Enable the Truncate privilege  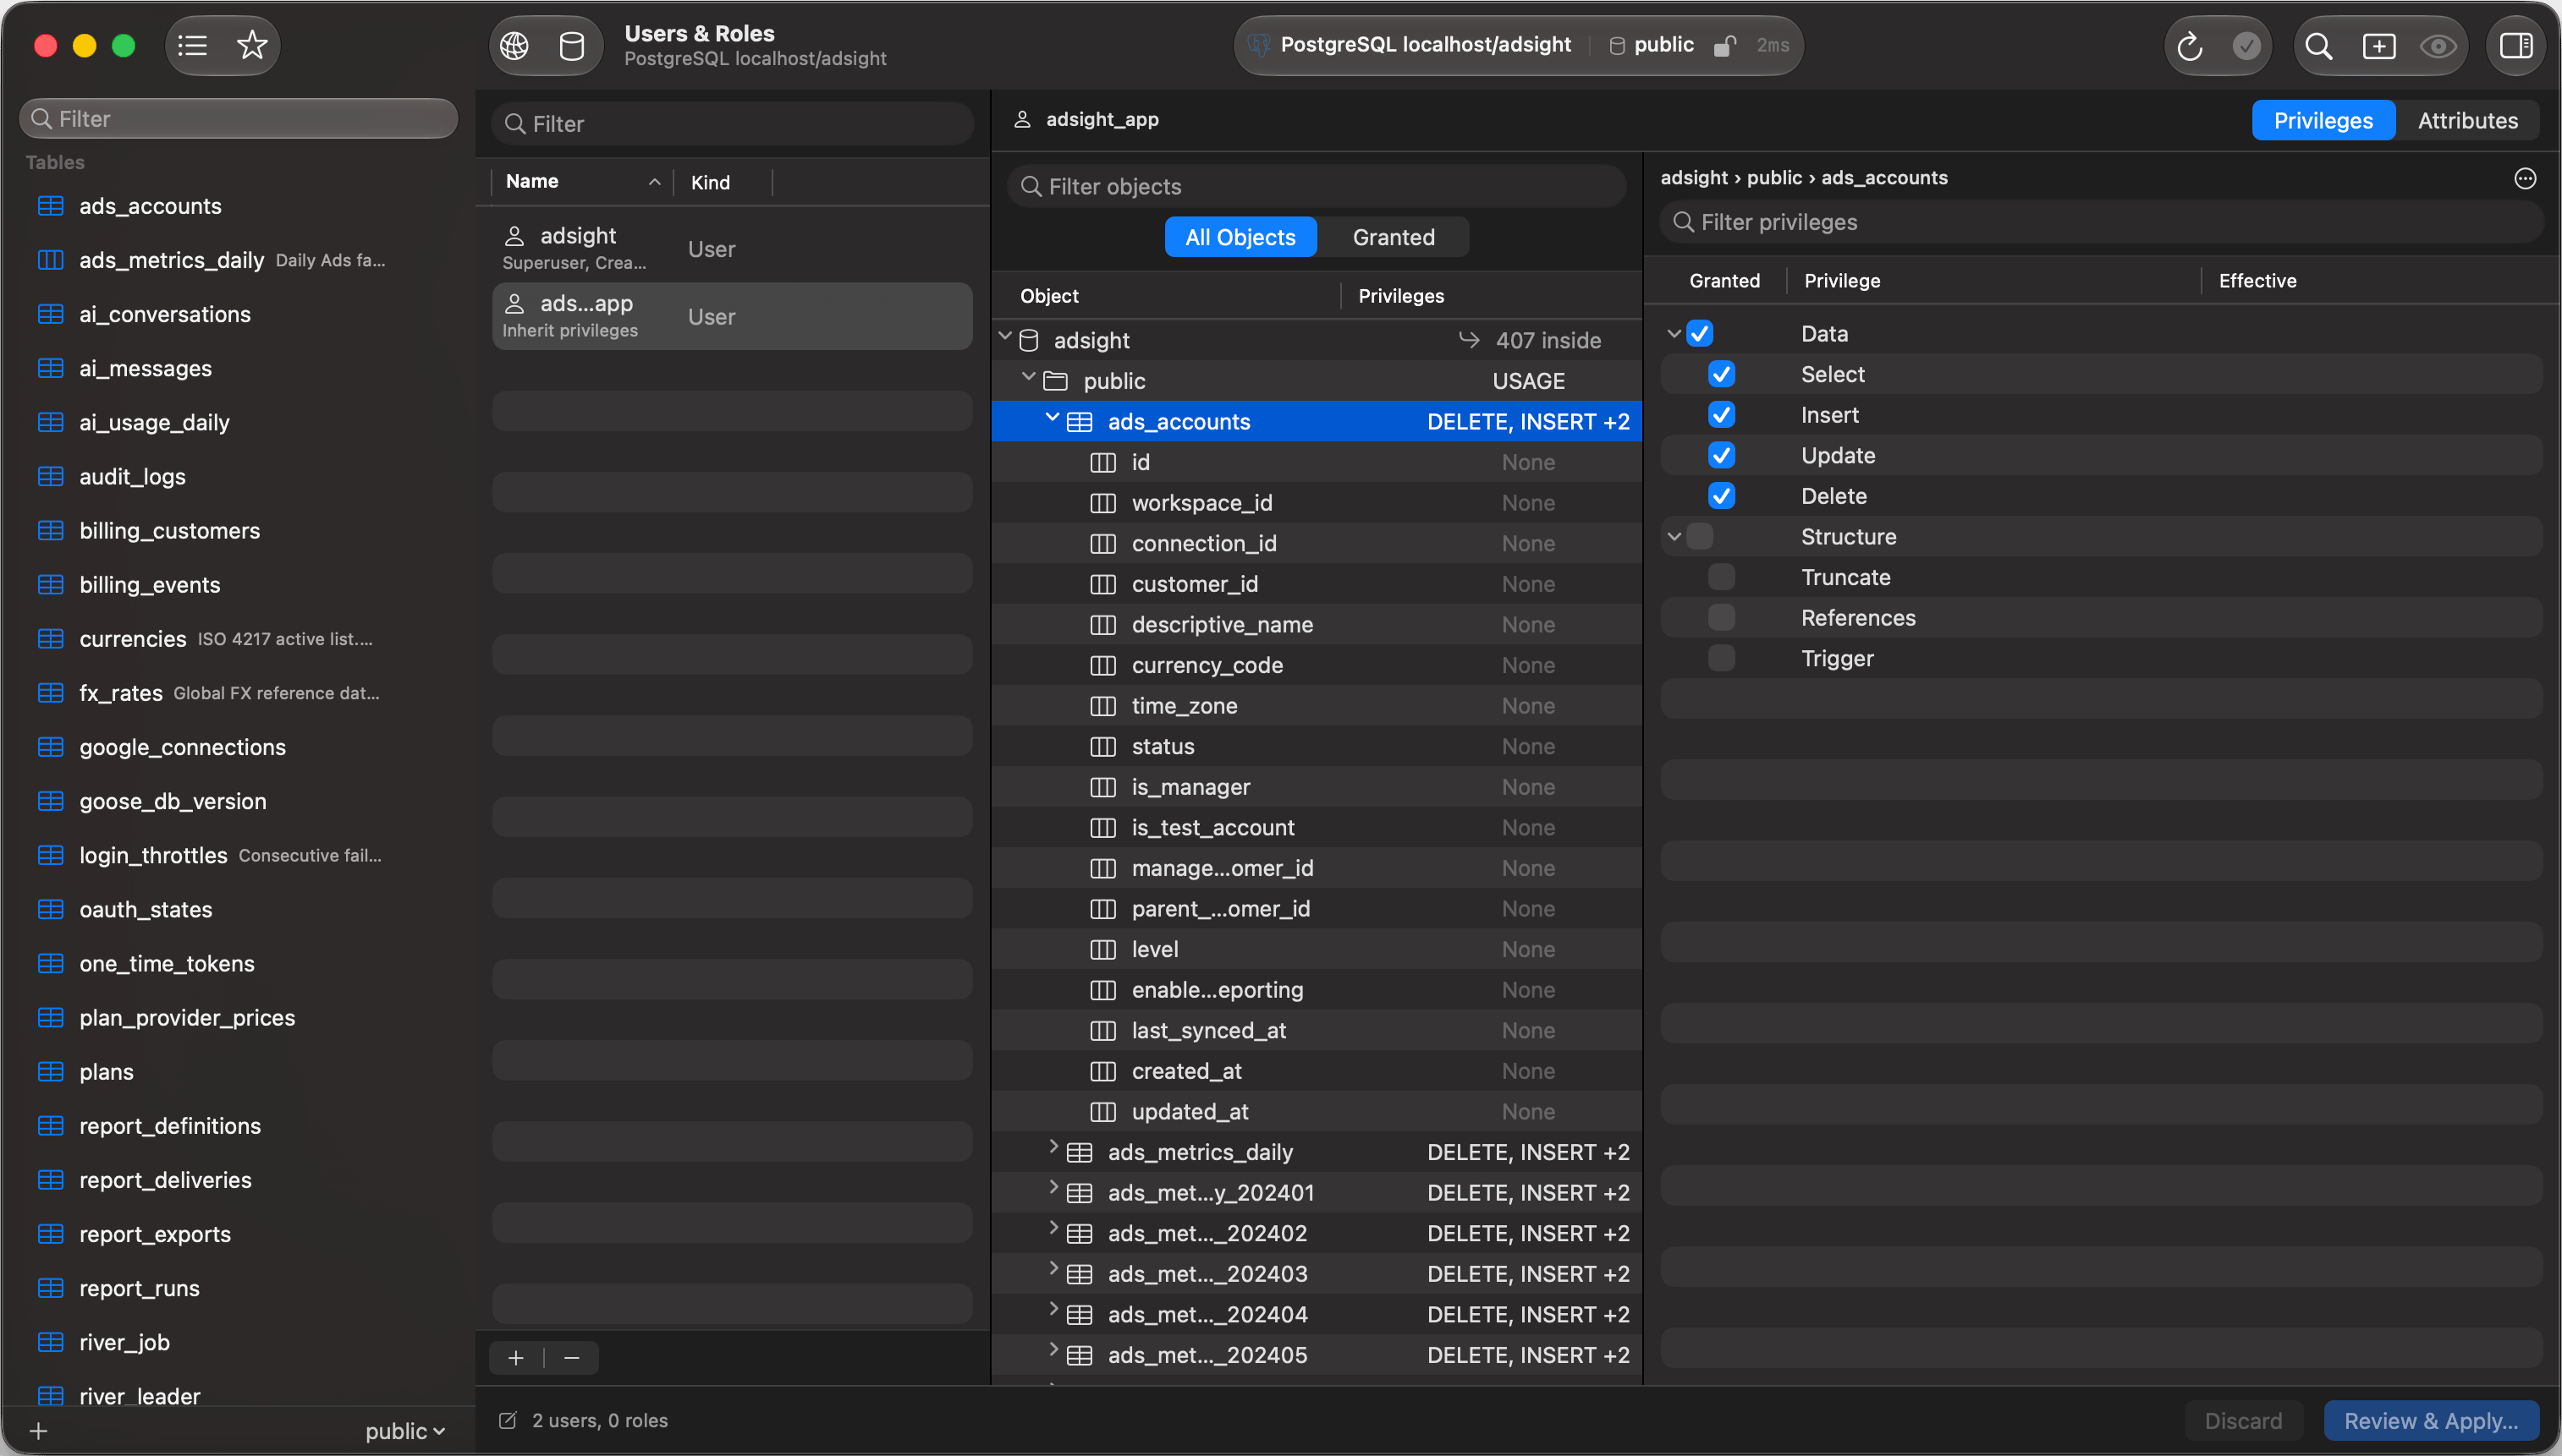click(x=1721, y=577)
